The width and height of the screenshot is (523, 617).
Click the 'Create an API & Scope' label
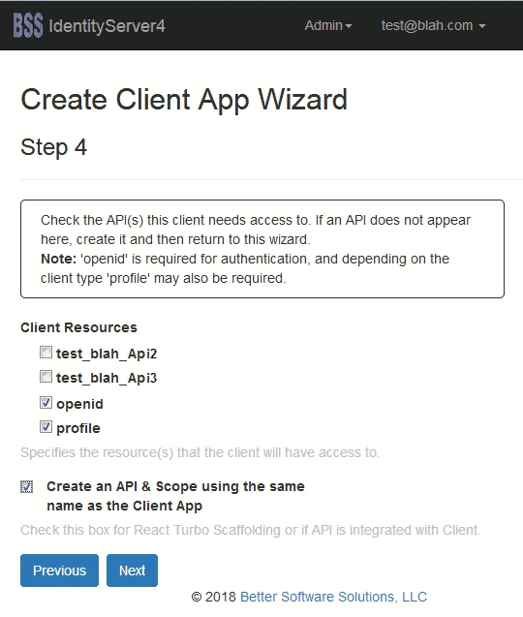(x=175, y=496)
